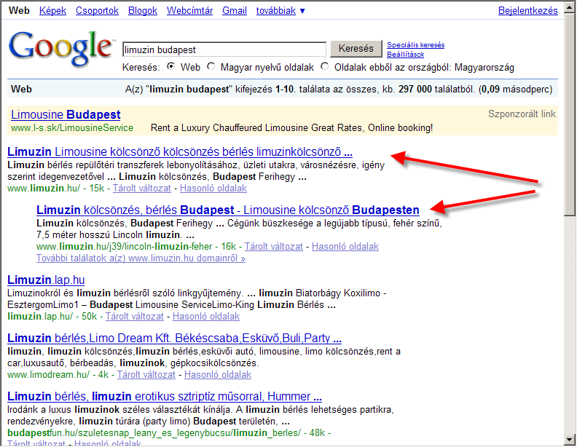Viewport: 577px width, 447px height.
Task: Open Limuzin kölcsönzés, bérlés Budapest result
Action: pyautogui.click(x=228, y=210)
